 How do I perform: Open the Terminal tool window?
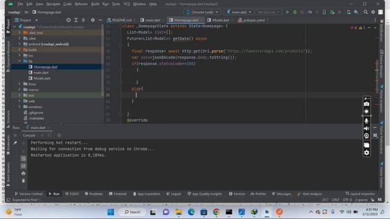118,194
